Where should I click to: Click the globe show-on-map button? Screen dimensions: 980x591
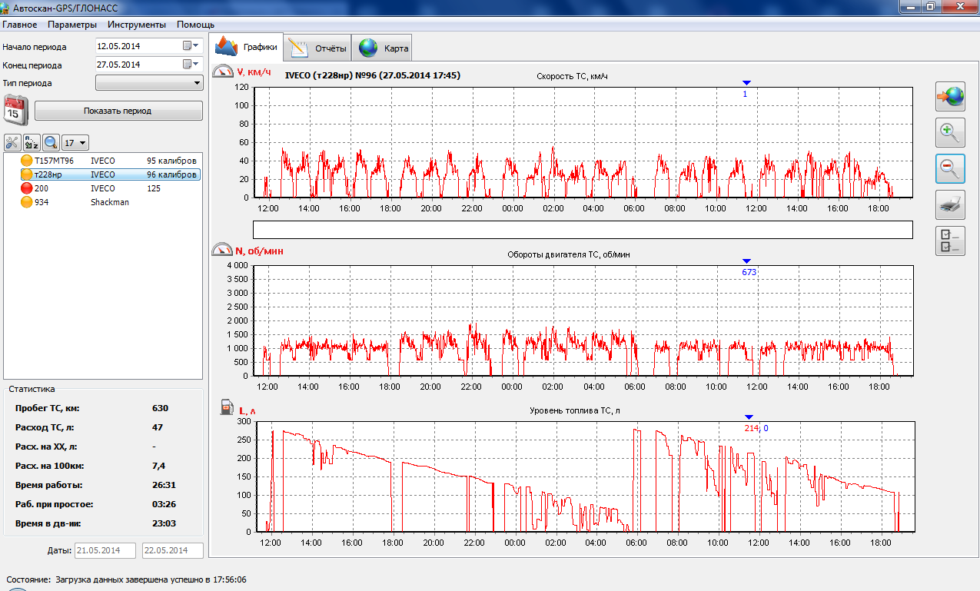point(950,97)
